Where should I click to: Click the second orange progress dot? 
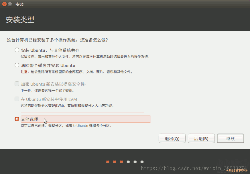coord(114,162)
